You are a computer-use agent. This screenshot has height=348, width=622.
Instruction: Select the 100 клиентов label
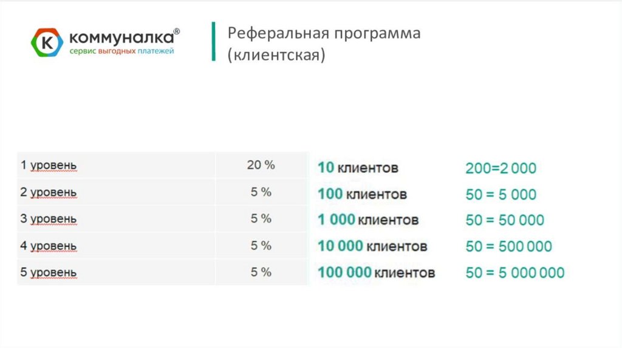tap(362, 194)
